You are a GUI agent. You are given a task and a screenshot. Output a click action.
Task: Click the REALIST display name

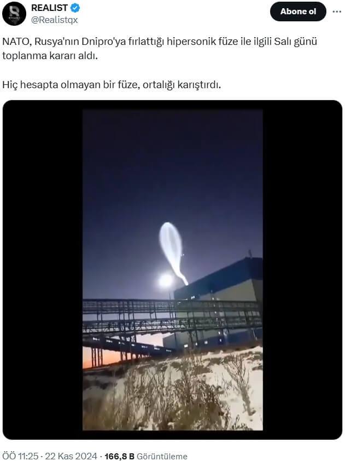tap(49, 8)
